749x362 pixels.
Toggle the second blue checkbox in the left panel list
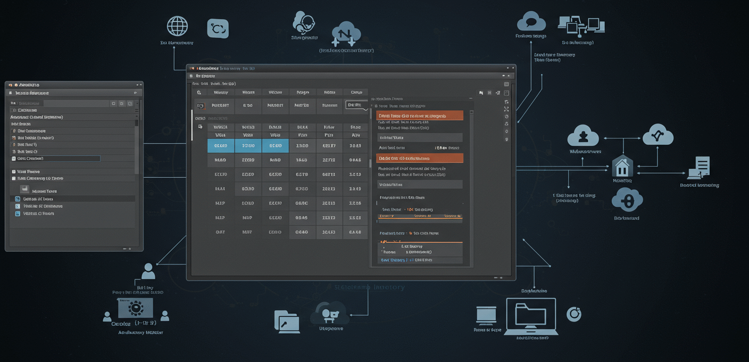coord(18,206)
